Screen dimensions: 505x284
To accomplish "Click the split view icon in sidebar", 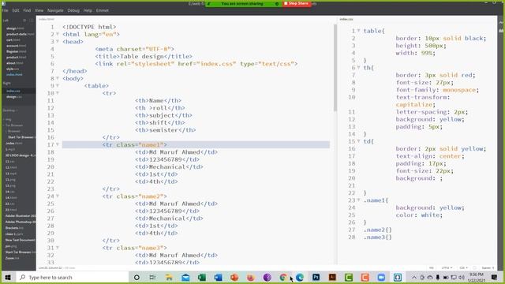I will click(x=32, y=21).
